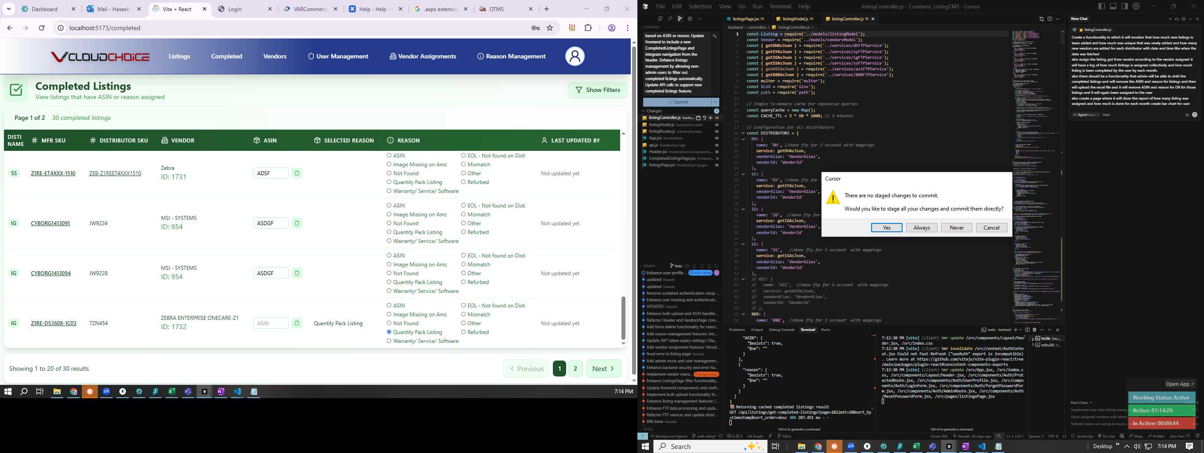
Task: Expand Cursor activity bar more views chevron
Action: click(x=700, y=19)
